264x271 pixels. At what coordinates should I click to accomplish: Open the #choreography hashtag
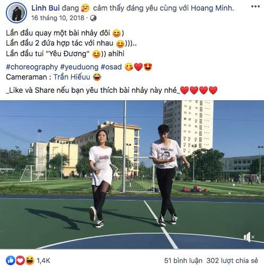point(32,67)
